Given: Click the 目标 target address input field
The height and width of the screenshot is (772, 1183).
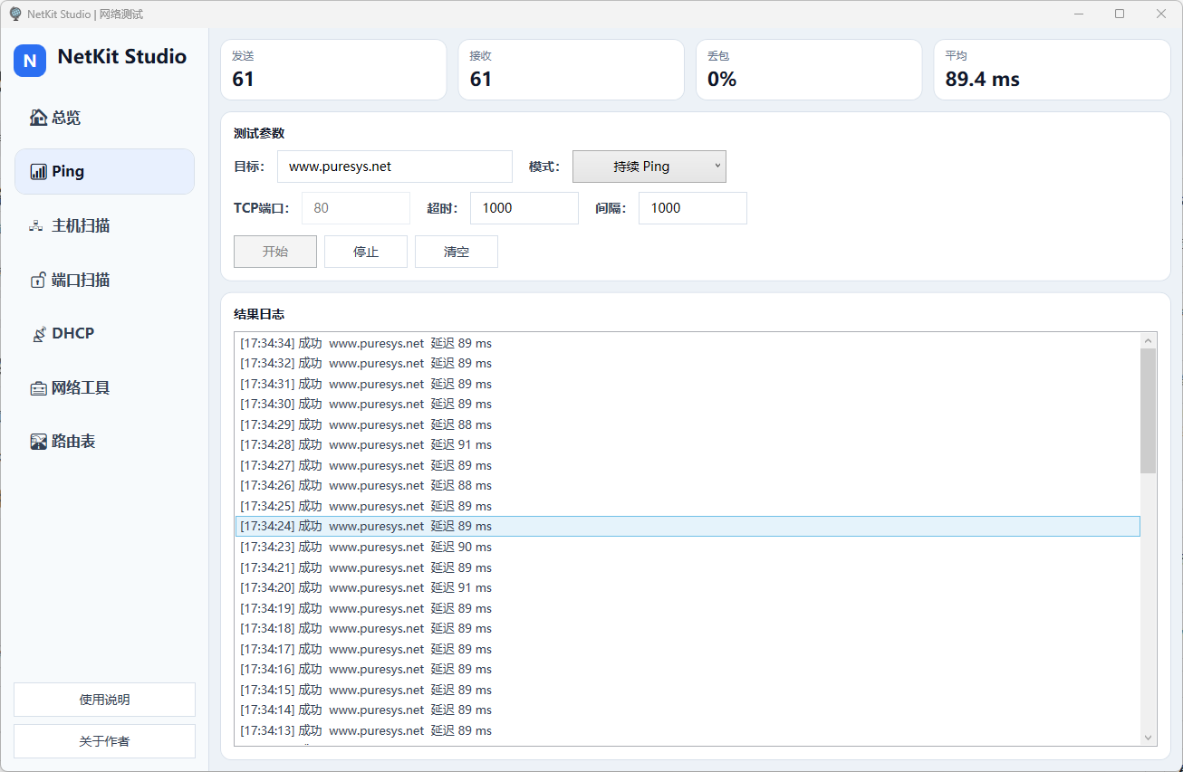Looking at the screenshot, I should click(x=395, y=167).
